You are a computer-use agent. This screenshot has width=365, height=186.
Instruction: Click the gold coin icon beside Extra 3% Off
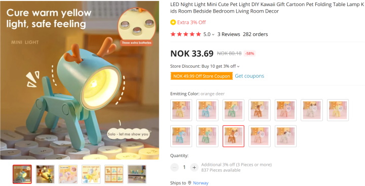173,22
